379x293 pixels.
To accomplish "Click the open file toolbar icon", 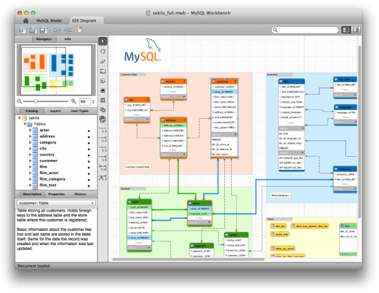I will point(33,30).
